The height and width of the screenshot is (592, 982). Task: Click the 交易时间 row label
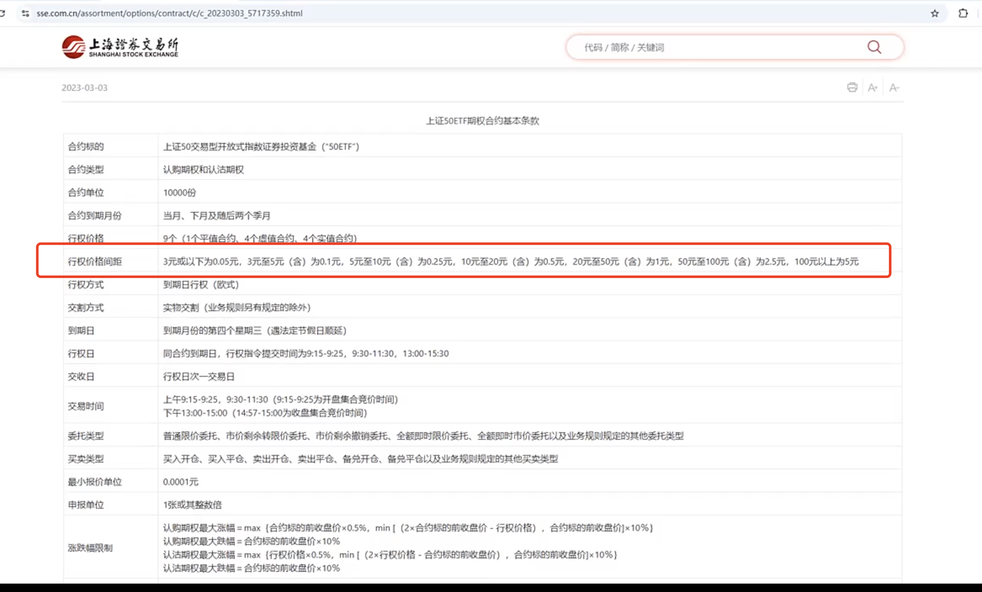[86, 406]
